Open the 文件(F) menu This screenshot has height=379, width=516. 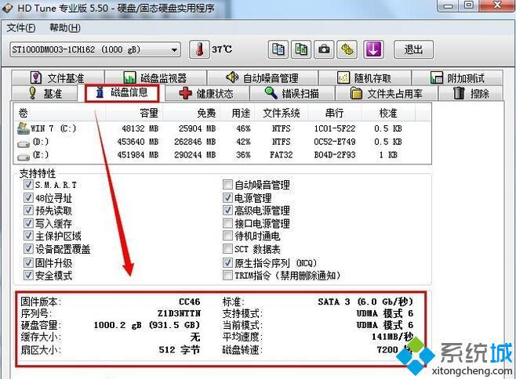pos(21,28)
